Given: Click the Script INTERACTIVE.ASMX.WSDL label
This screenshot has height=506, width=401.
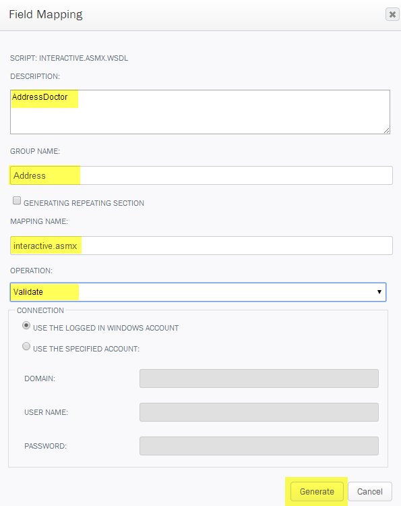Looking at the screenshot, I should pos(69,58).
